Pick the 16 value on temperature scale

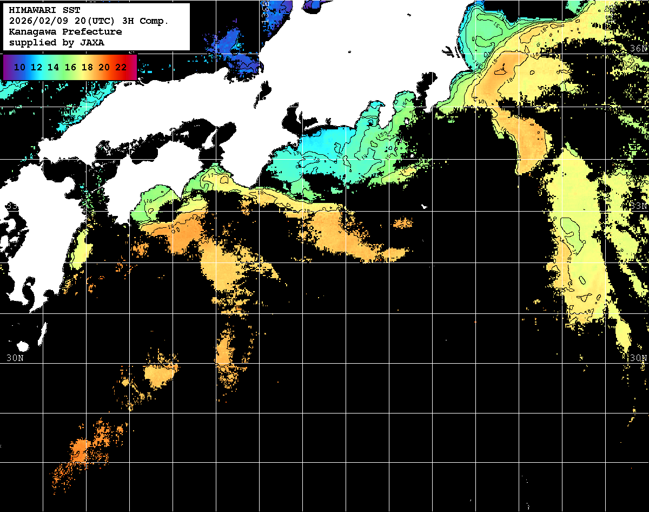(x=70, y=67)
